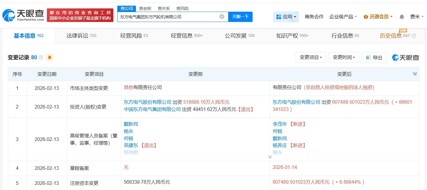Switch to 查风险 search tab
Screen dimensions: 427x190
(x=183, y=8)
